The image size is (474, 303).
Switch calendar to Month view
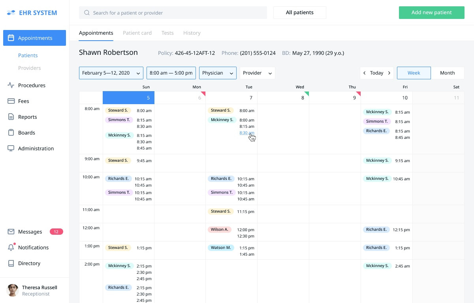click(x=447, y=73)
